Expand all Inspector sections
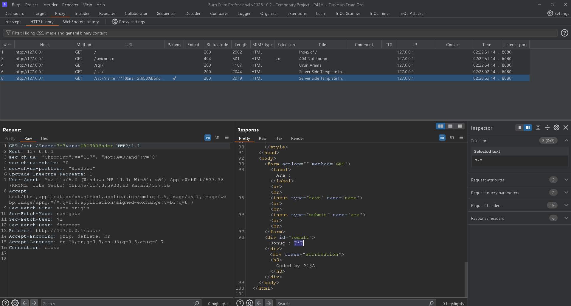571x306 pixels. (x=538, y=128)
